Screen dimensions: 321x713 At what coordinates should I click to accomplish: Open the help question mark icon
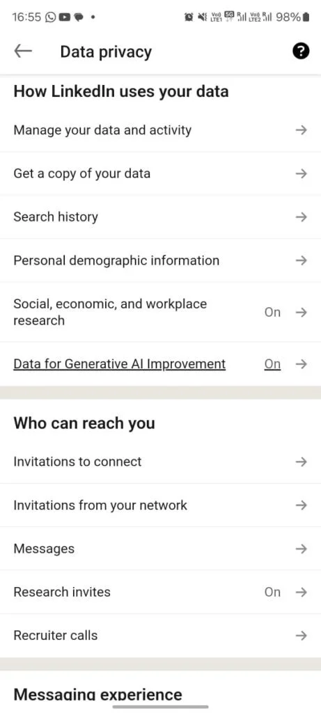coord(301,52)
